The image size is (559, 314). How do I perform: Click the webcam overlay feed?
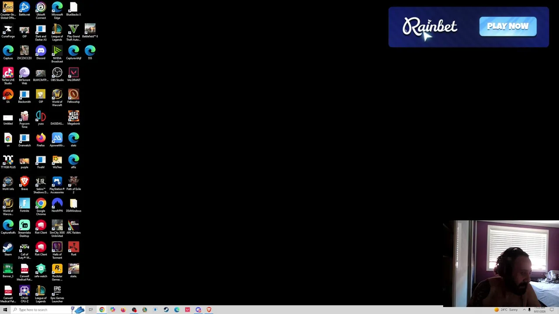[501, 264]
